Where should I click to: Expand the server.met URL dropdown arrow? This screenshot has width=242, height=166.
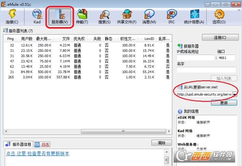point(235,94)
